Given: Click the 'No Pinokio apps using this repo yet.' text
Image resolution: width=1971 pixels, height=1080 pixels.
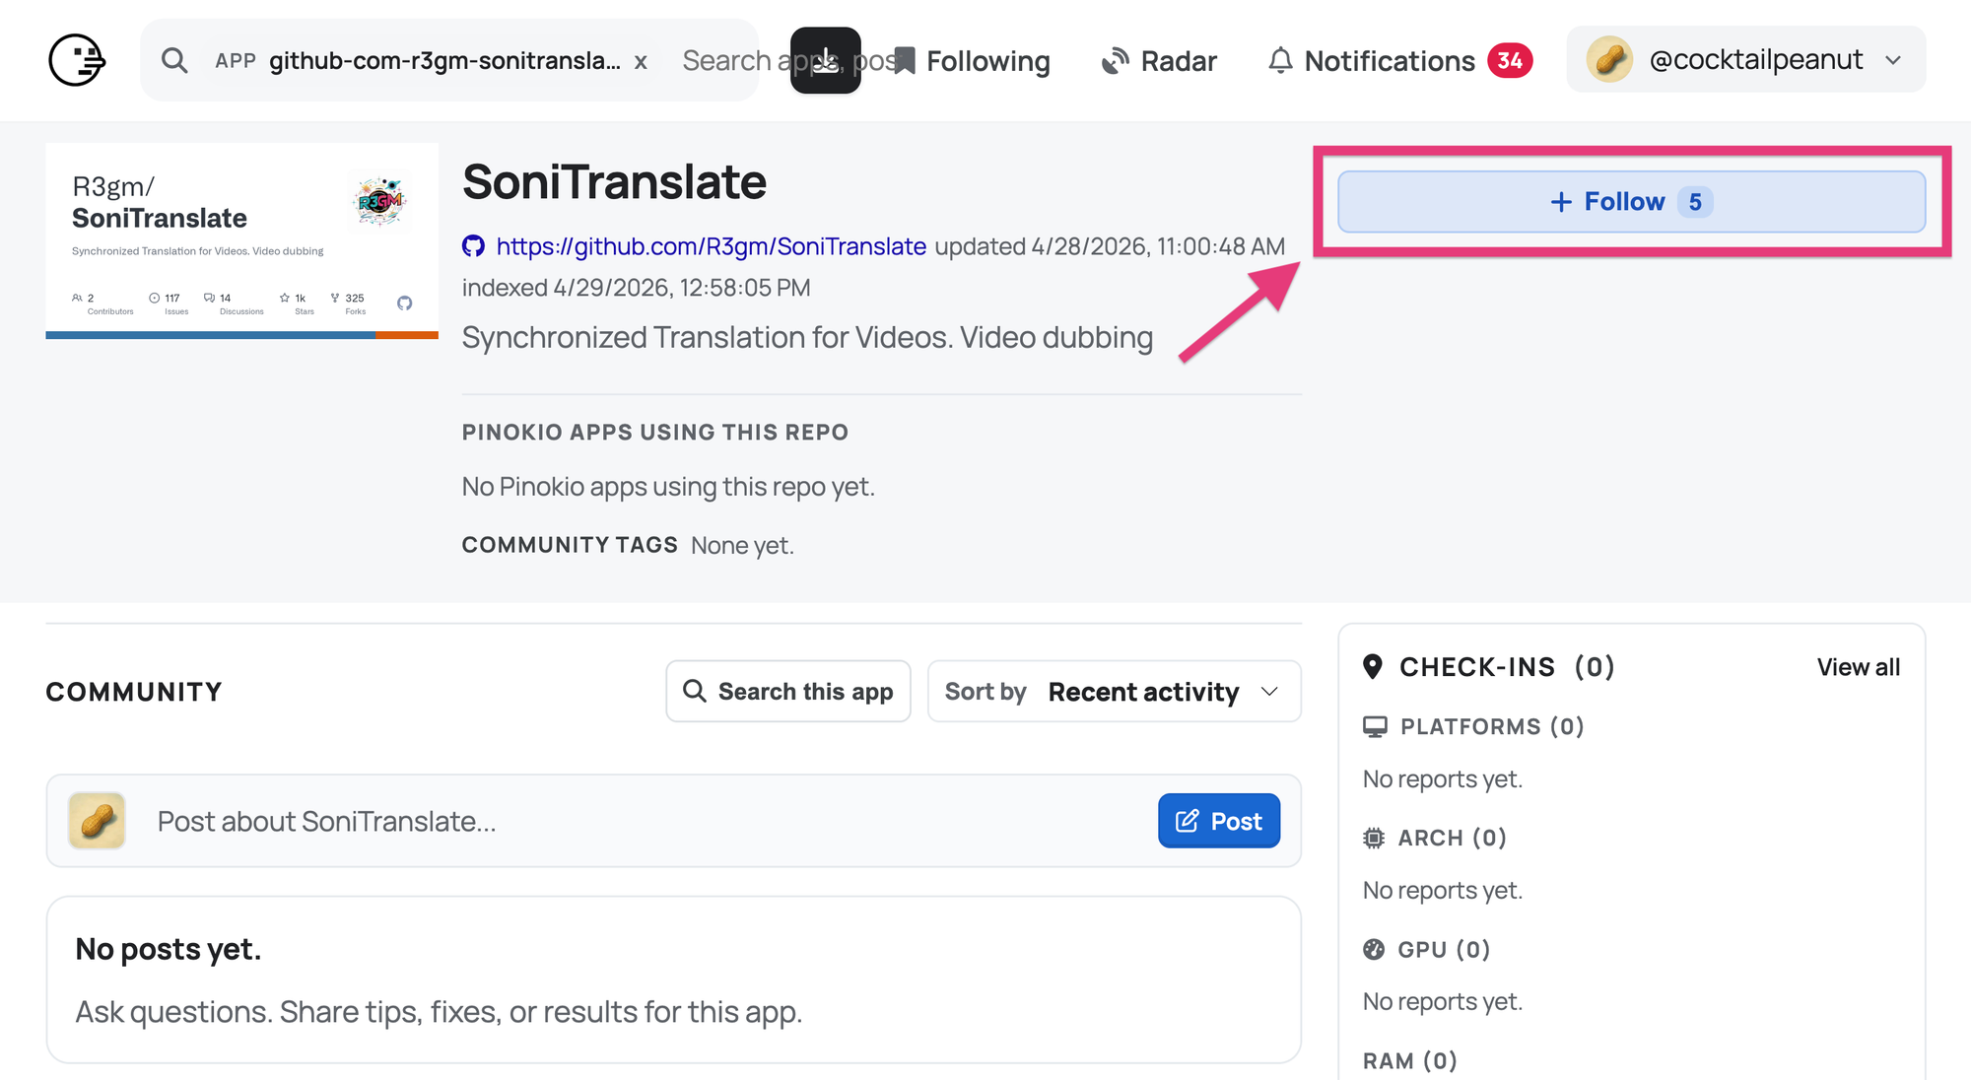Looking at the screenshot, I should [x=668, y=487].
